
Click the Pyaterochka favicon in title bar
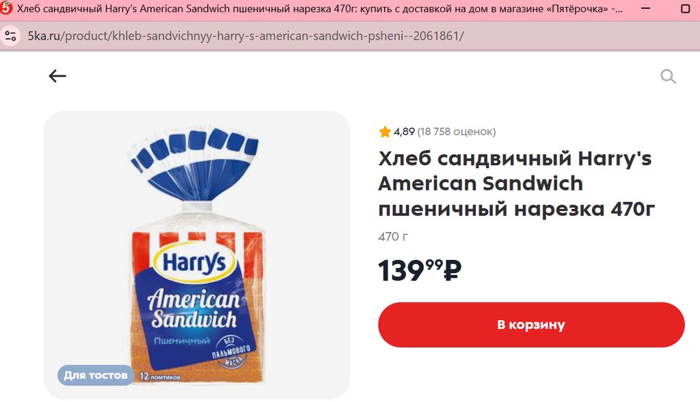coord(6,8)
